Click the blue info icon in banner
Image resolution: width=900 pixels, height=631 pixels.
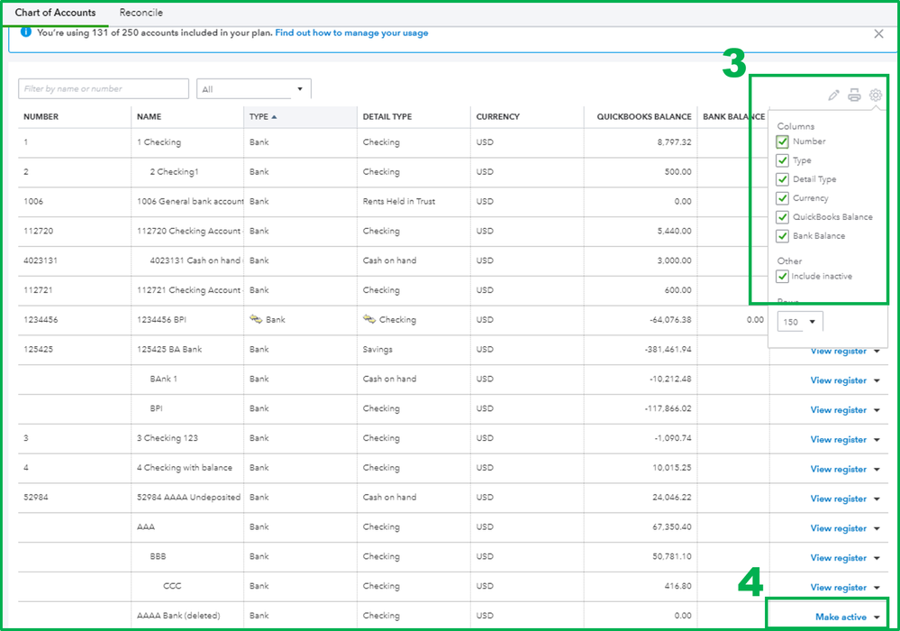pos(26,32)
